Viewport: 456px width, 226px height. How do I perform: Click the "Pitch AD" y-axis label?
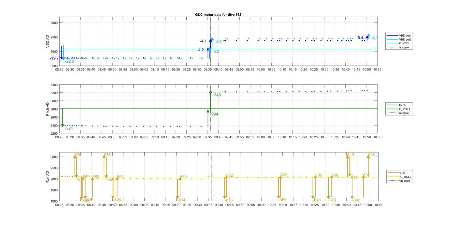[x=48, y=109]
